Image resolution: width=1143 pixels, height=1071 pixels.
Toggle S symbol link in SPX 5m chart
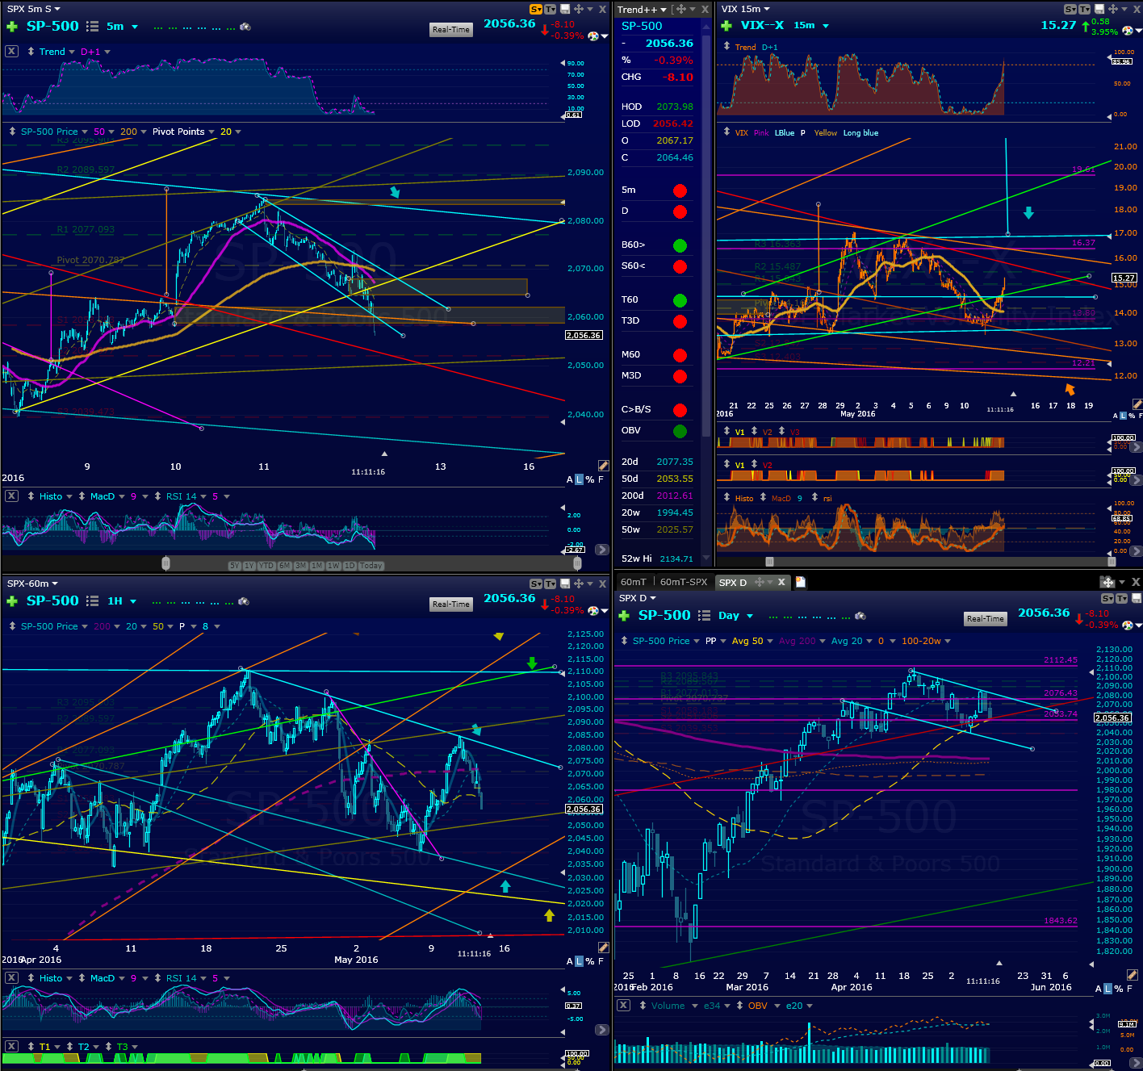(536, 9)
